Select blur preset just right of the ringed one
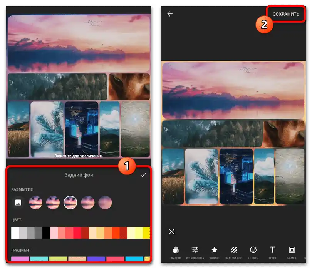The width and height of the screenshot is (312, 269). pos(88,203)
